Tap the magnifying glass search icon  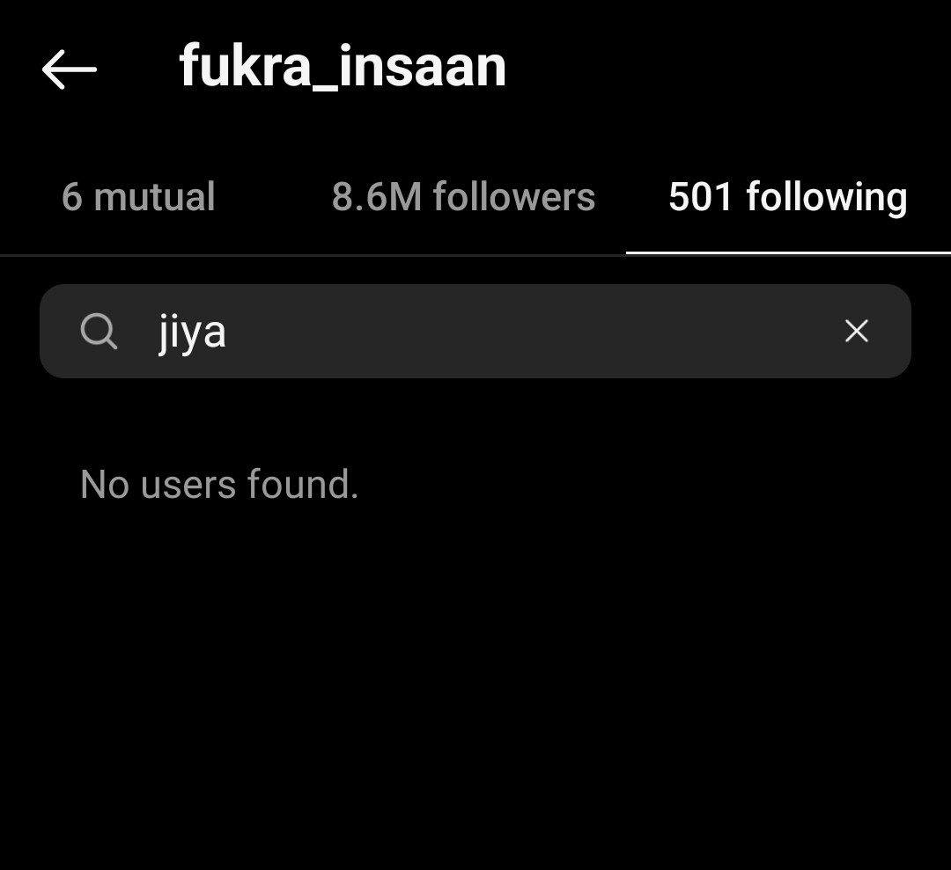99,332
